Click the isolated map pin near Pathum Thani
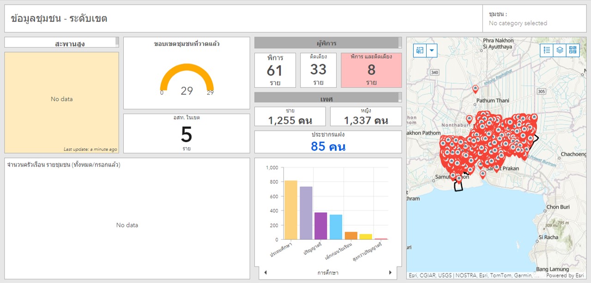The width and height of the screenshot is (591, 283). click(x=475, y=89)
